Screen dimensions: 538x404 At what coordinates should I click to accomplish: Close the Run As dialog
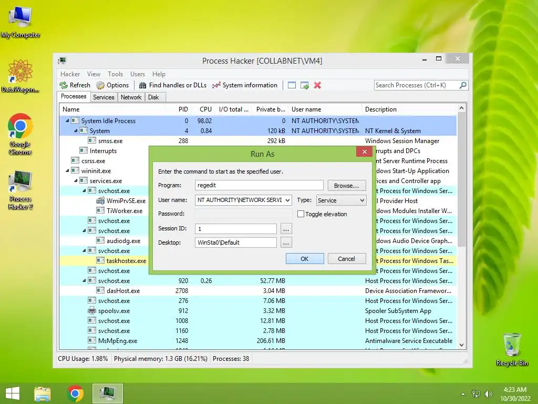click(365, 151)
